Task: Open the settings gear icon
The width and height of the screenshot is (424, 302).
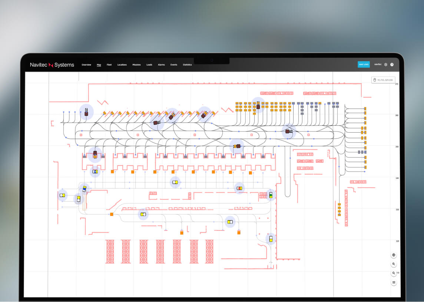Action: point(386,64)
